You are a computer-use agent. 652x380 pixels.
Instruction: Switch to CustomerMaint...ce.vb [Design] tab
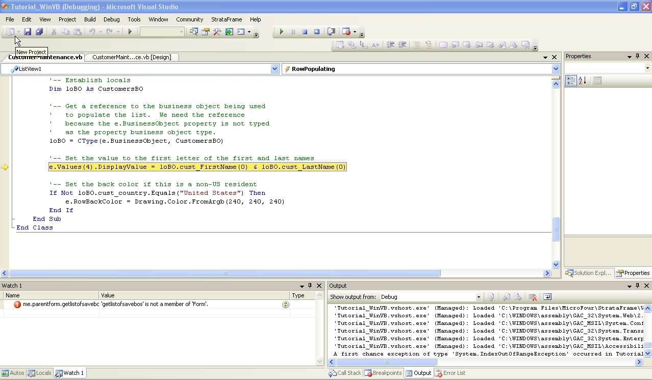[x=132, y=57]
